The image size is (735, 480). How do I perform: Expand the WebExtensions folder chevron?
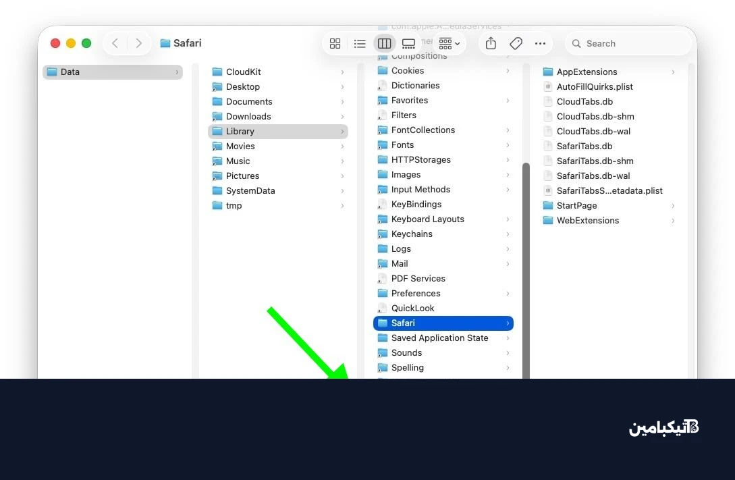[673, 221]
